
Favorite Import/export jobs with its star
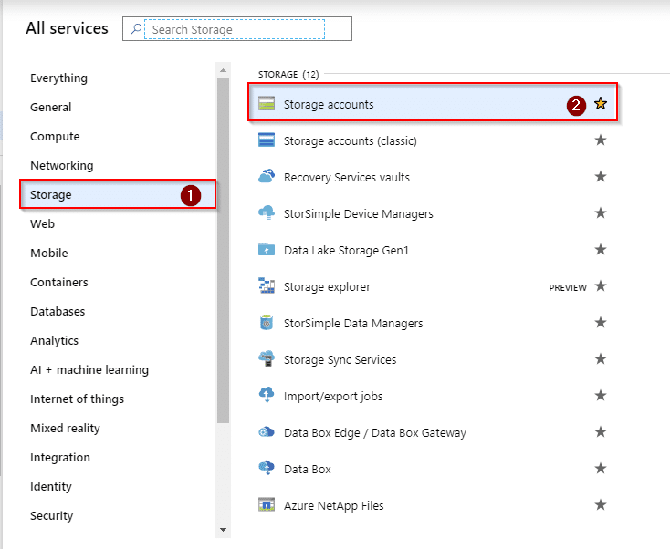click(601, 395)
